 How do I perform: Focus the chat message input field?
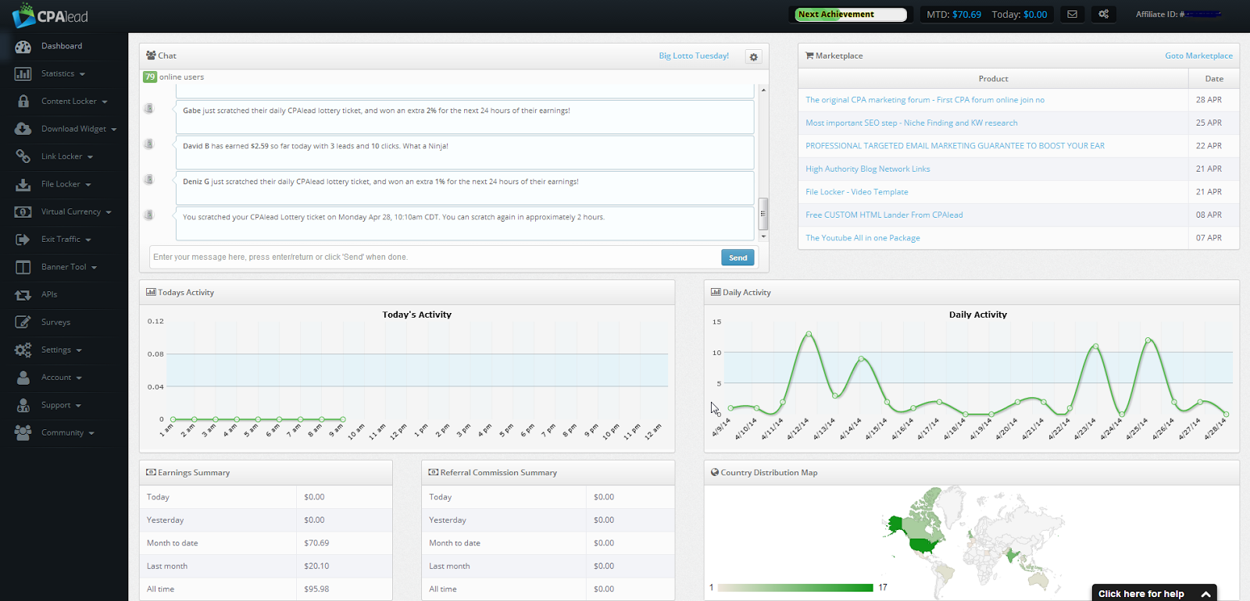tap(434, 258)
